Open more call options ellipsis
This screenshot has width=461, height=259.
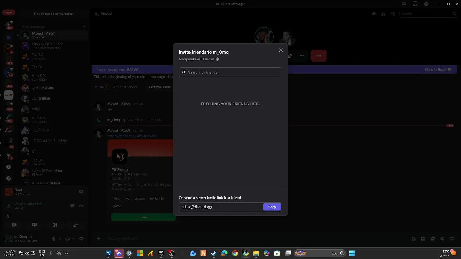point(302,55)
